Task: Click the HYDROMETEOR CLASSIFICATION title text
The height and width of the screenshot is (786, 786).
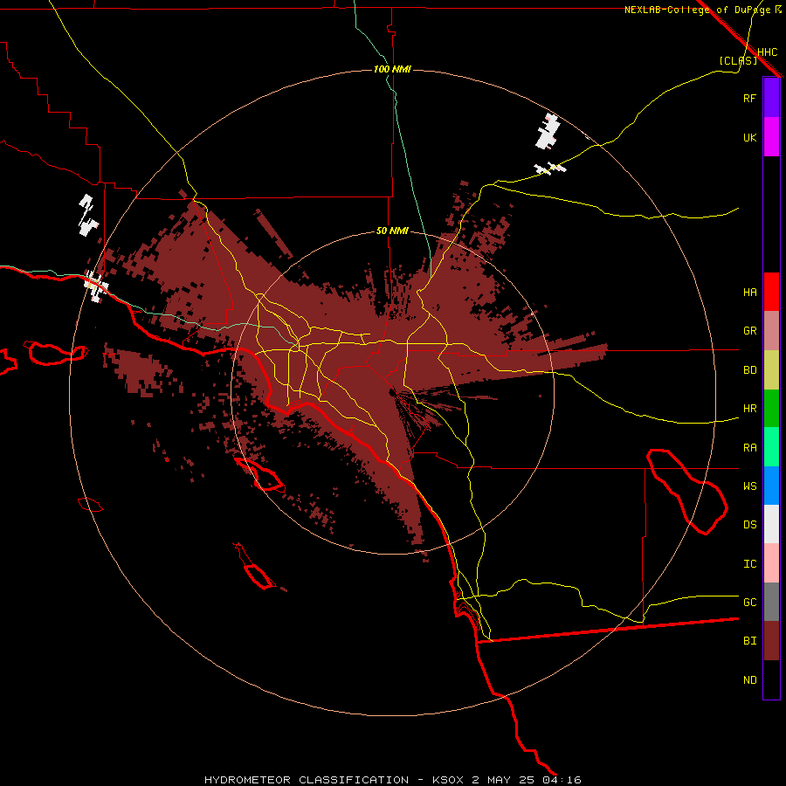Action: [307, 780]
